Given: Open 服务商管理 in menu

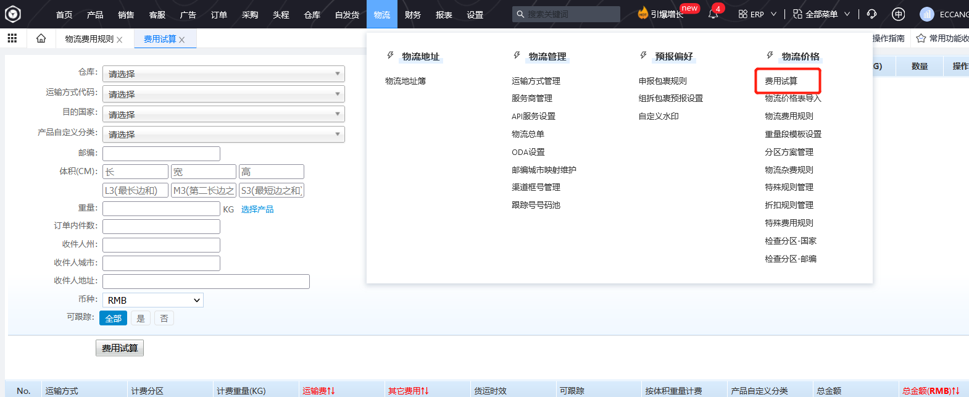Looking at the screenshot, I should [x=532, y=98].
